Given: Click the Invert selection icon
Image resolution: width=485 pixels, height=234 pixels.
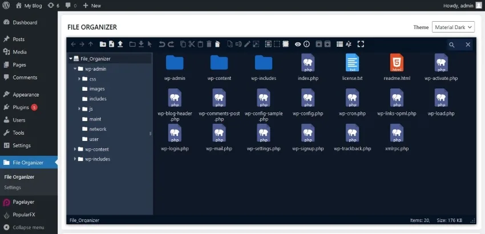Looking at the screenshot, I should (x=285, y=45).
